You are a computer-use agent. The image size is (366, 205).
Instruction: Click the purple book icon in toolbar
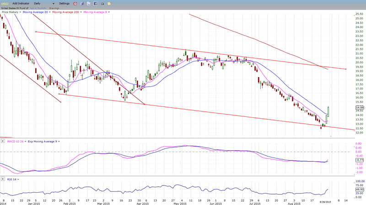[x=82, y=3]
